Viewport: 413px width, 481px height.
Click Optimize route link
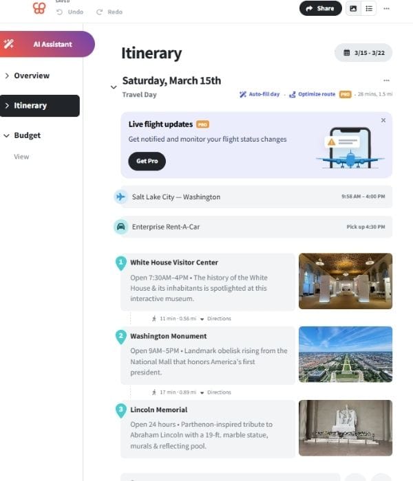[313, 94]
